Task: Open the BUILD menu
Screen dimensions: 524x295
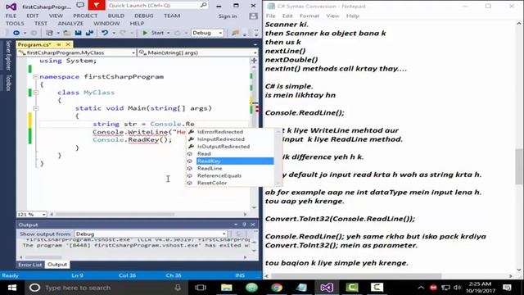Action: pyautogui.click(x=116, y=16)
